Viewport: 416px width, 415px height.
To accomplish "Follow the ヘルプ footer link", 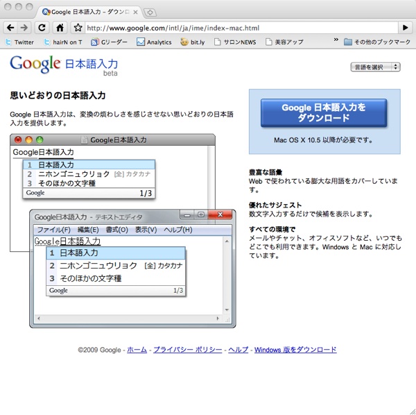I will (239, 350).
